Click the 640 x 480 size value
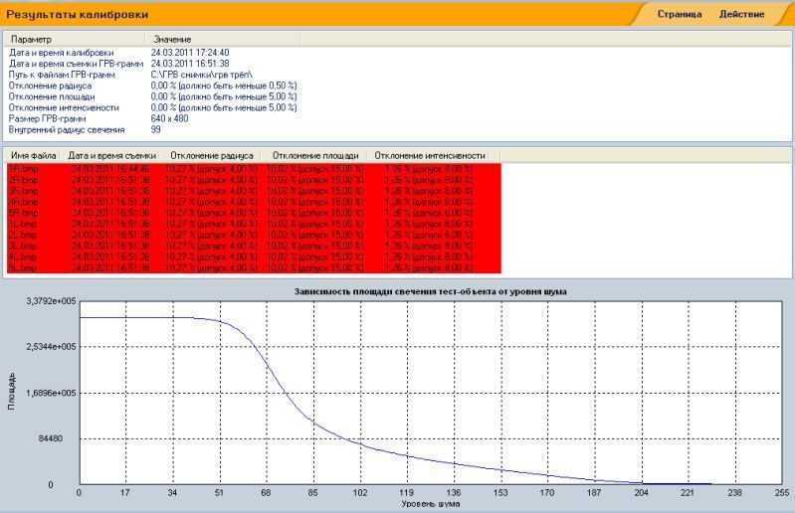 pyautogui.click(x=169, y=119)
